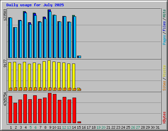Click the red KBytes bar for day 9
Image resolution: width=168 pixels, height=131 pixels.
pyautogui.click(x=50, y=108)
